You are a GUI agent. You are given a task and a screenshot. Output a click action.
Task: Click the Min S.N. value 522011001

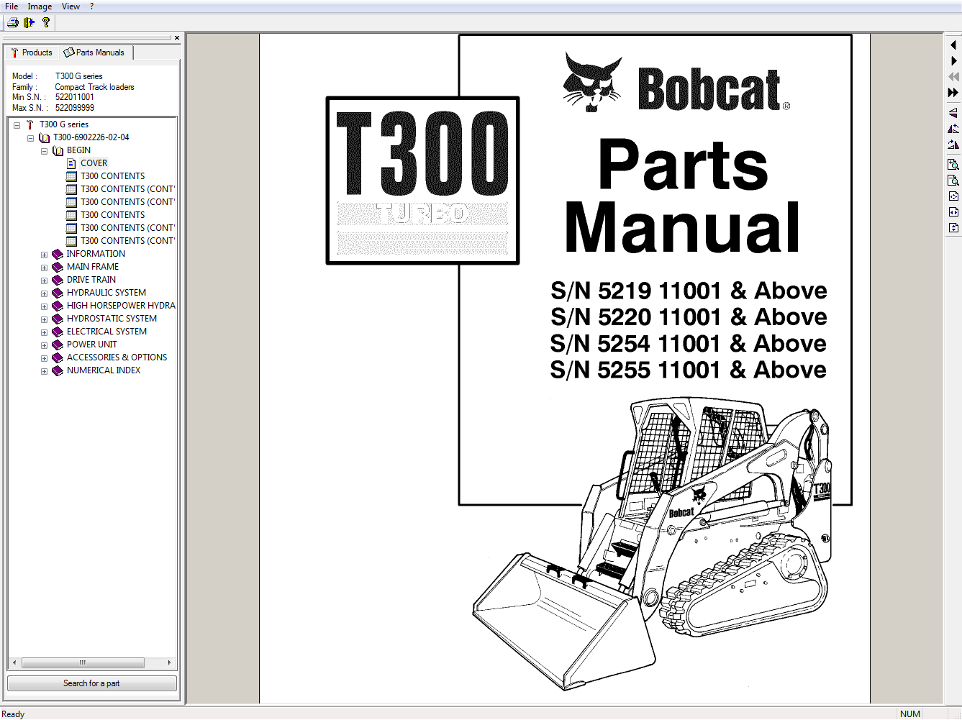[x=75, y=97]
